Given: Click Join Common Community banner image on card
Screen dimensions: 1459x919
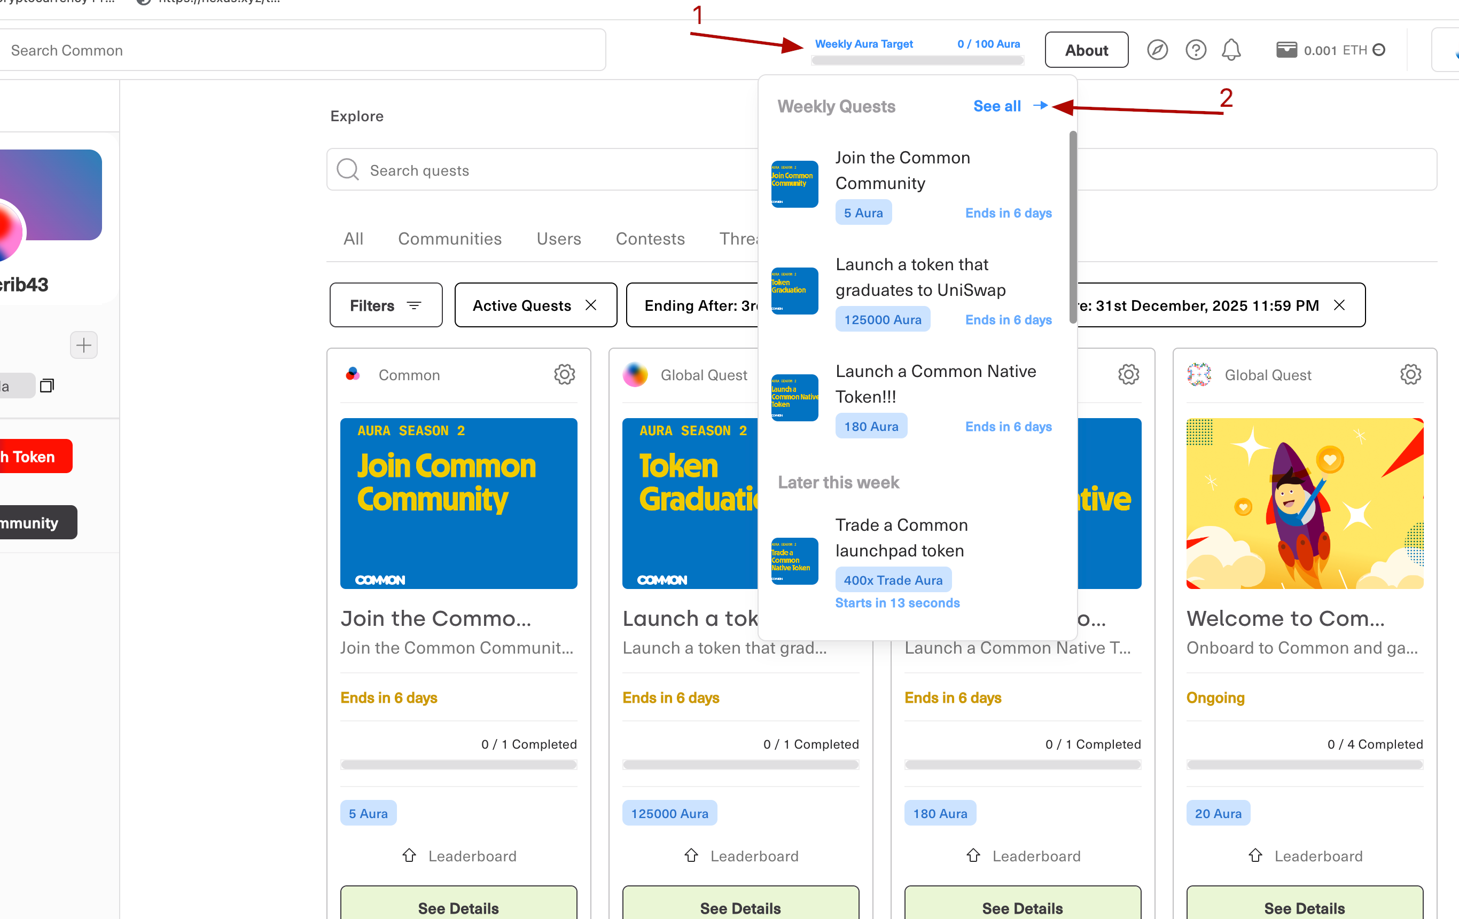Looking at the screenshot, I should 459,503.
